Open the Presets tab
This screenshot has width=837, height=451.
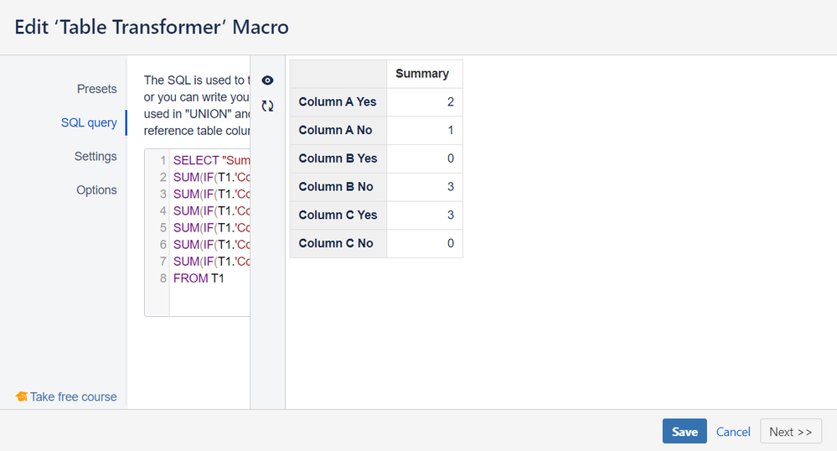97,89
